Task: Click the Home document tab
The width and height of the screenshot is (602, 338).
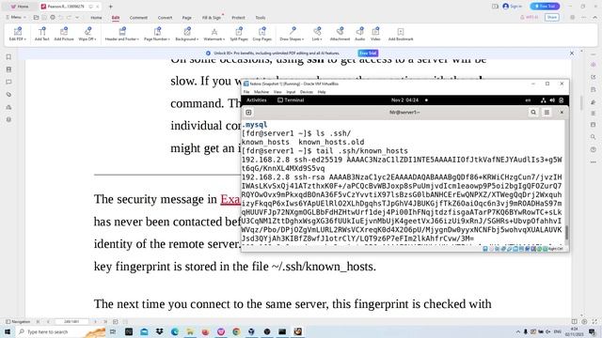Action: click(x=20, y=7)
